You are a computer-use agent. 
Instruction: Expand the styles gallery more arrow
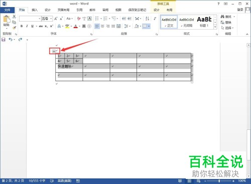click(x=215, y=27)
